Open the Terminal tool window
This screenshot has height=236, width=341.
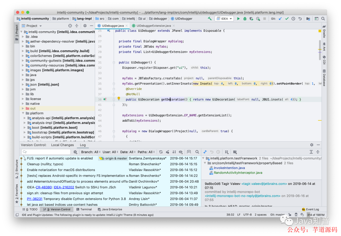(x=84, y=209)
